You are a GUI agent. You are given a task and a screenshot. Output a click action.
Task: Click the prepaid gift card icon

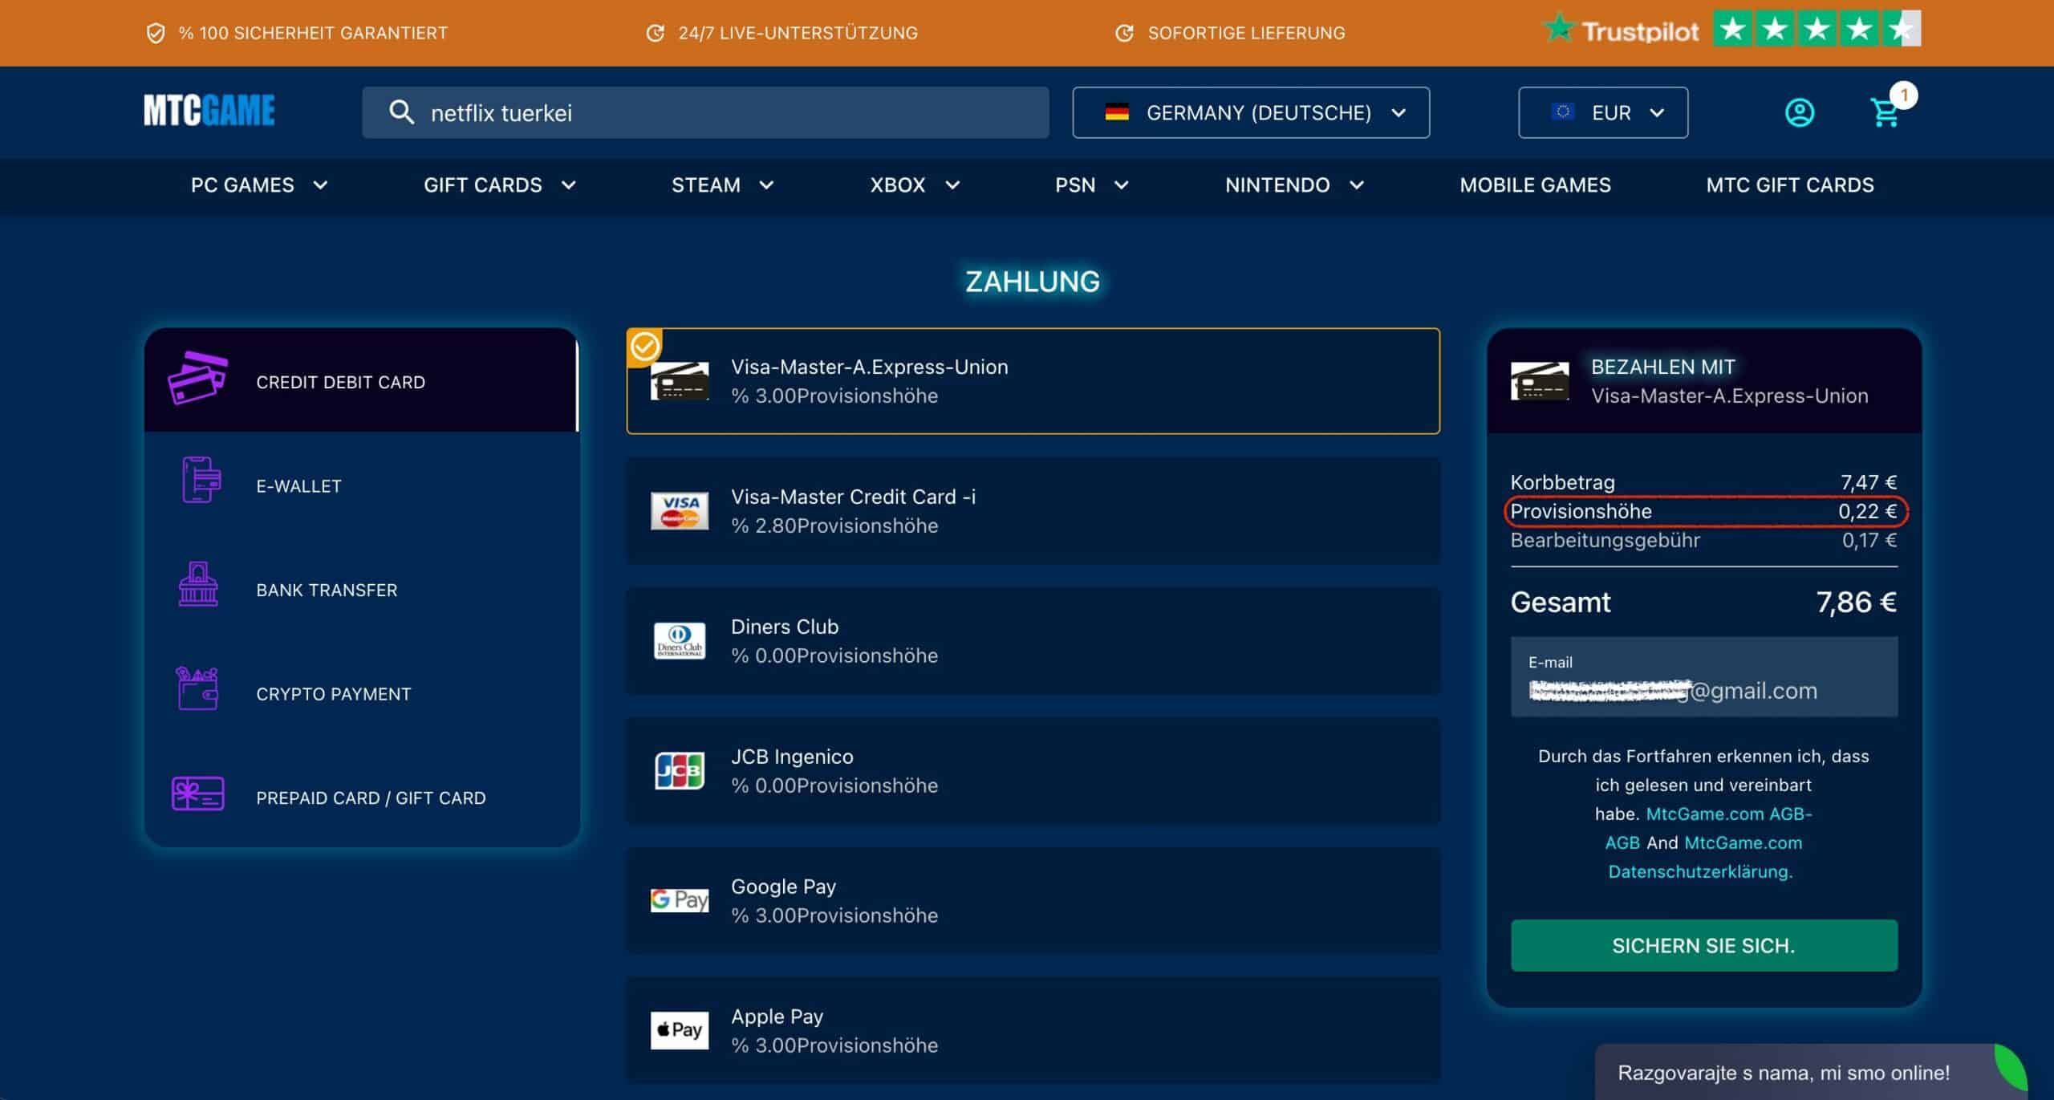click(197, 794)
